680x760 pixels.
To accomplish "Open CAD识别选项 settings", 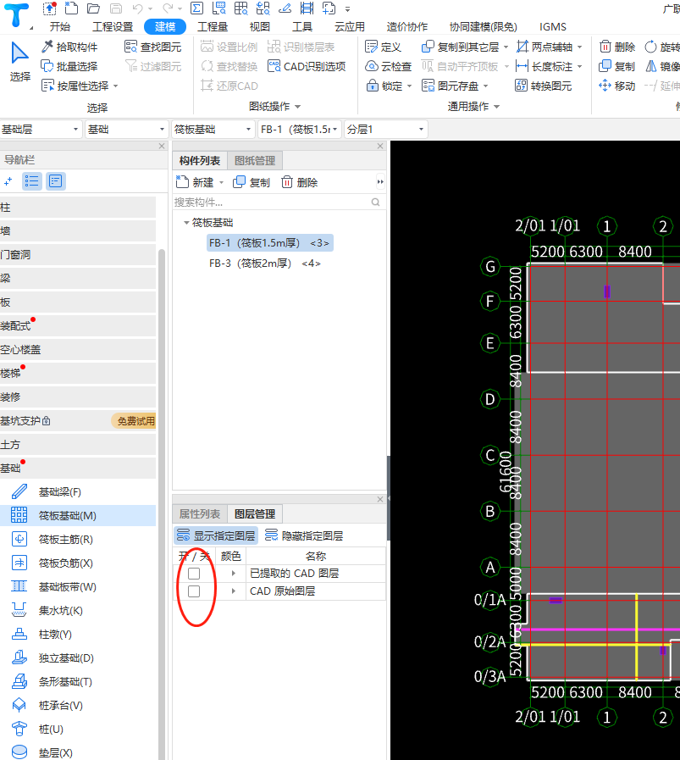I will 307,66.
